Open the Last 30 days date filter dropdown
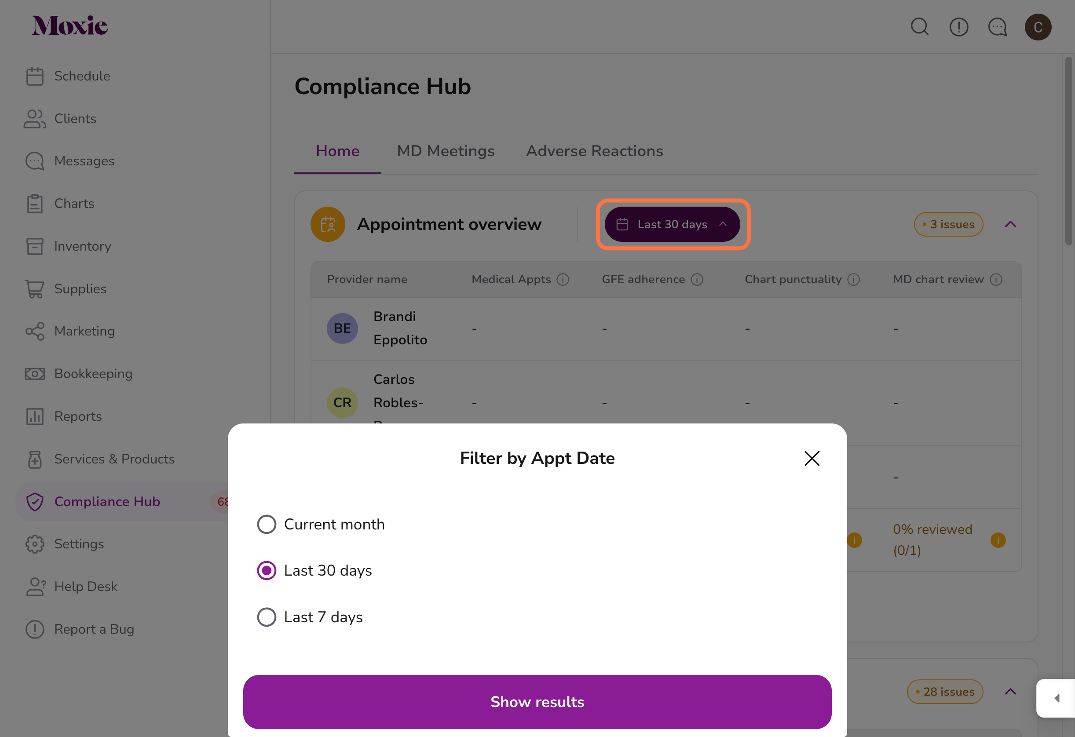This screenshot has width=1075, height=737. click(672, 224)
